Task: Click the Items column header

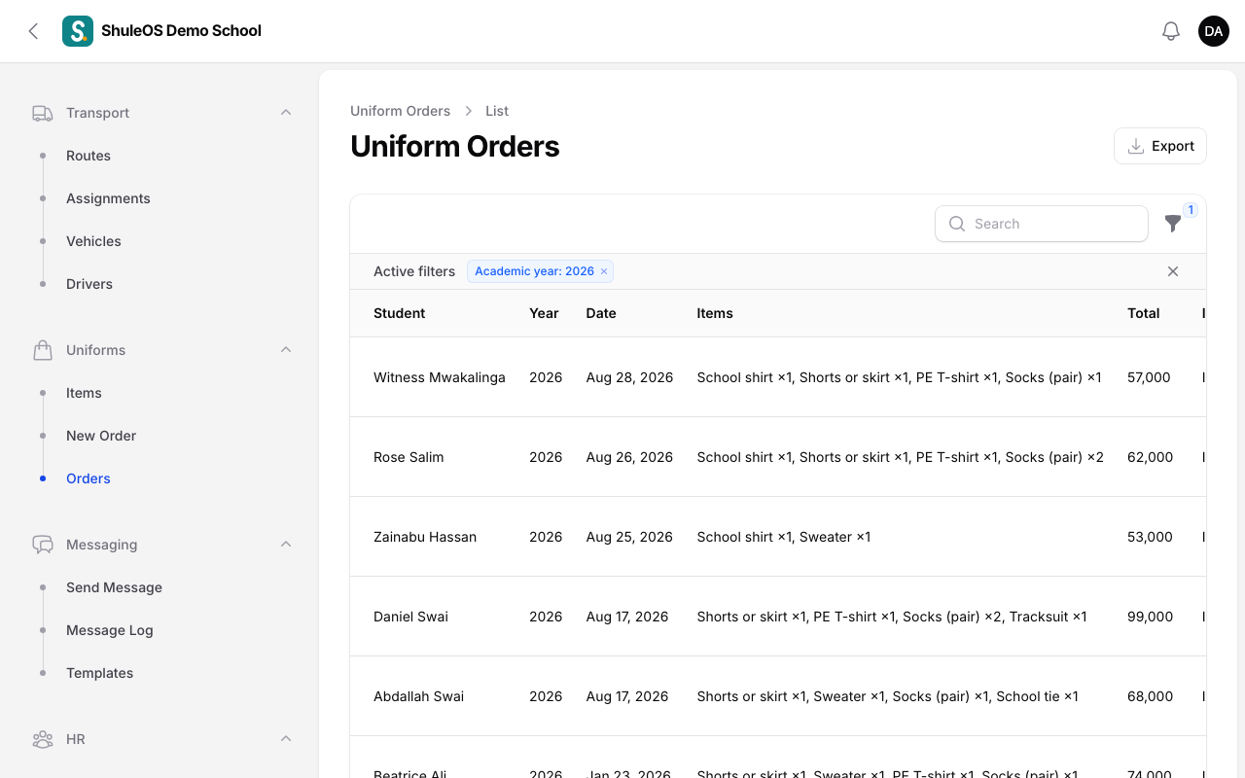Action: pyautogui.click(x=715, y=313)
